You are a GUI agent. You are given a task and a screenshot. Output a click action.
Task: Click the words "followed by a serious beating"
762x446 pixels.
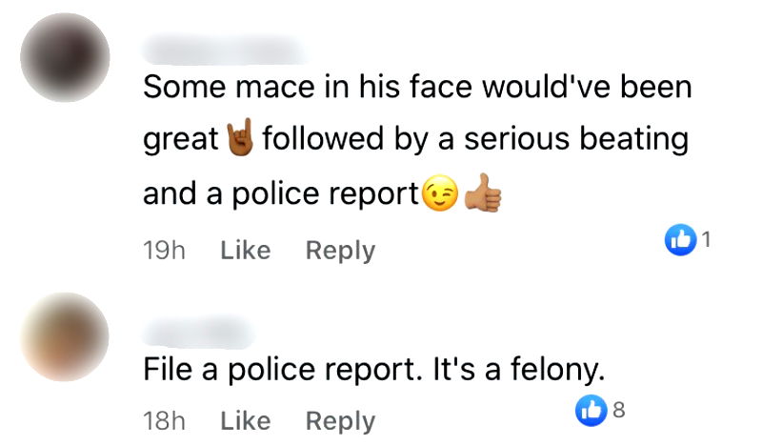click(x=473, y=140)
